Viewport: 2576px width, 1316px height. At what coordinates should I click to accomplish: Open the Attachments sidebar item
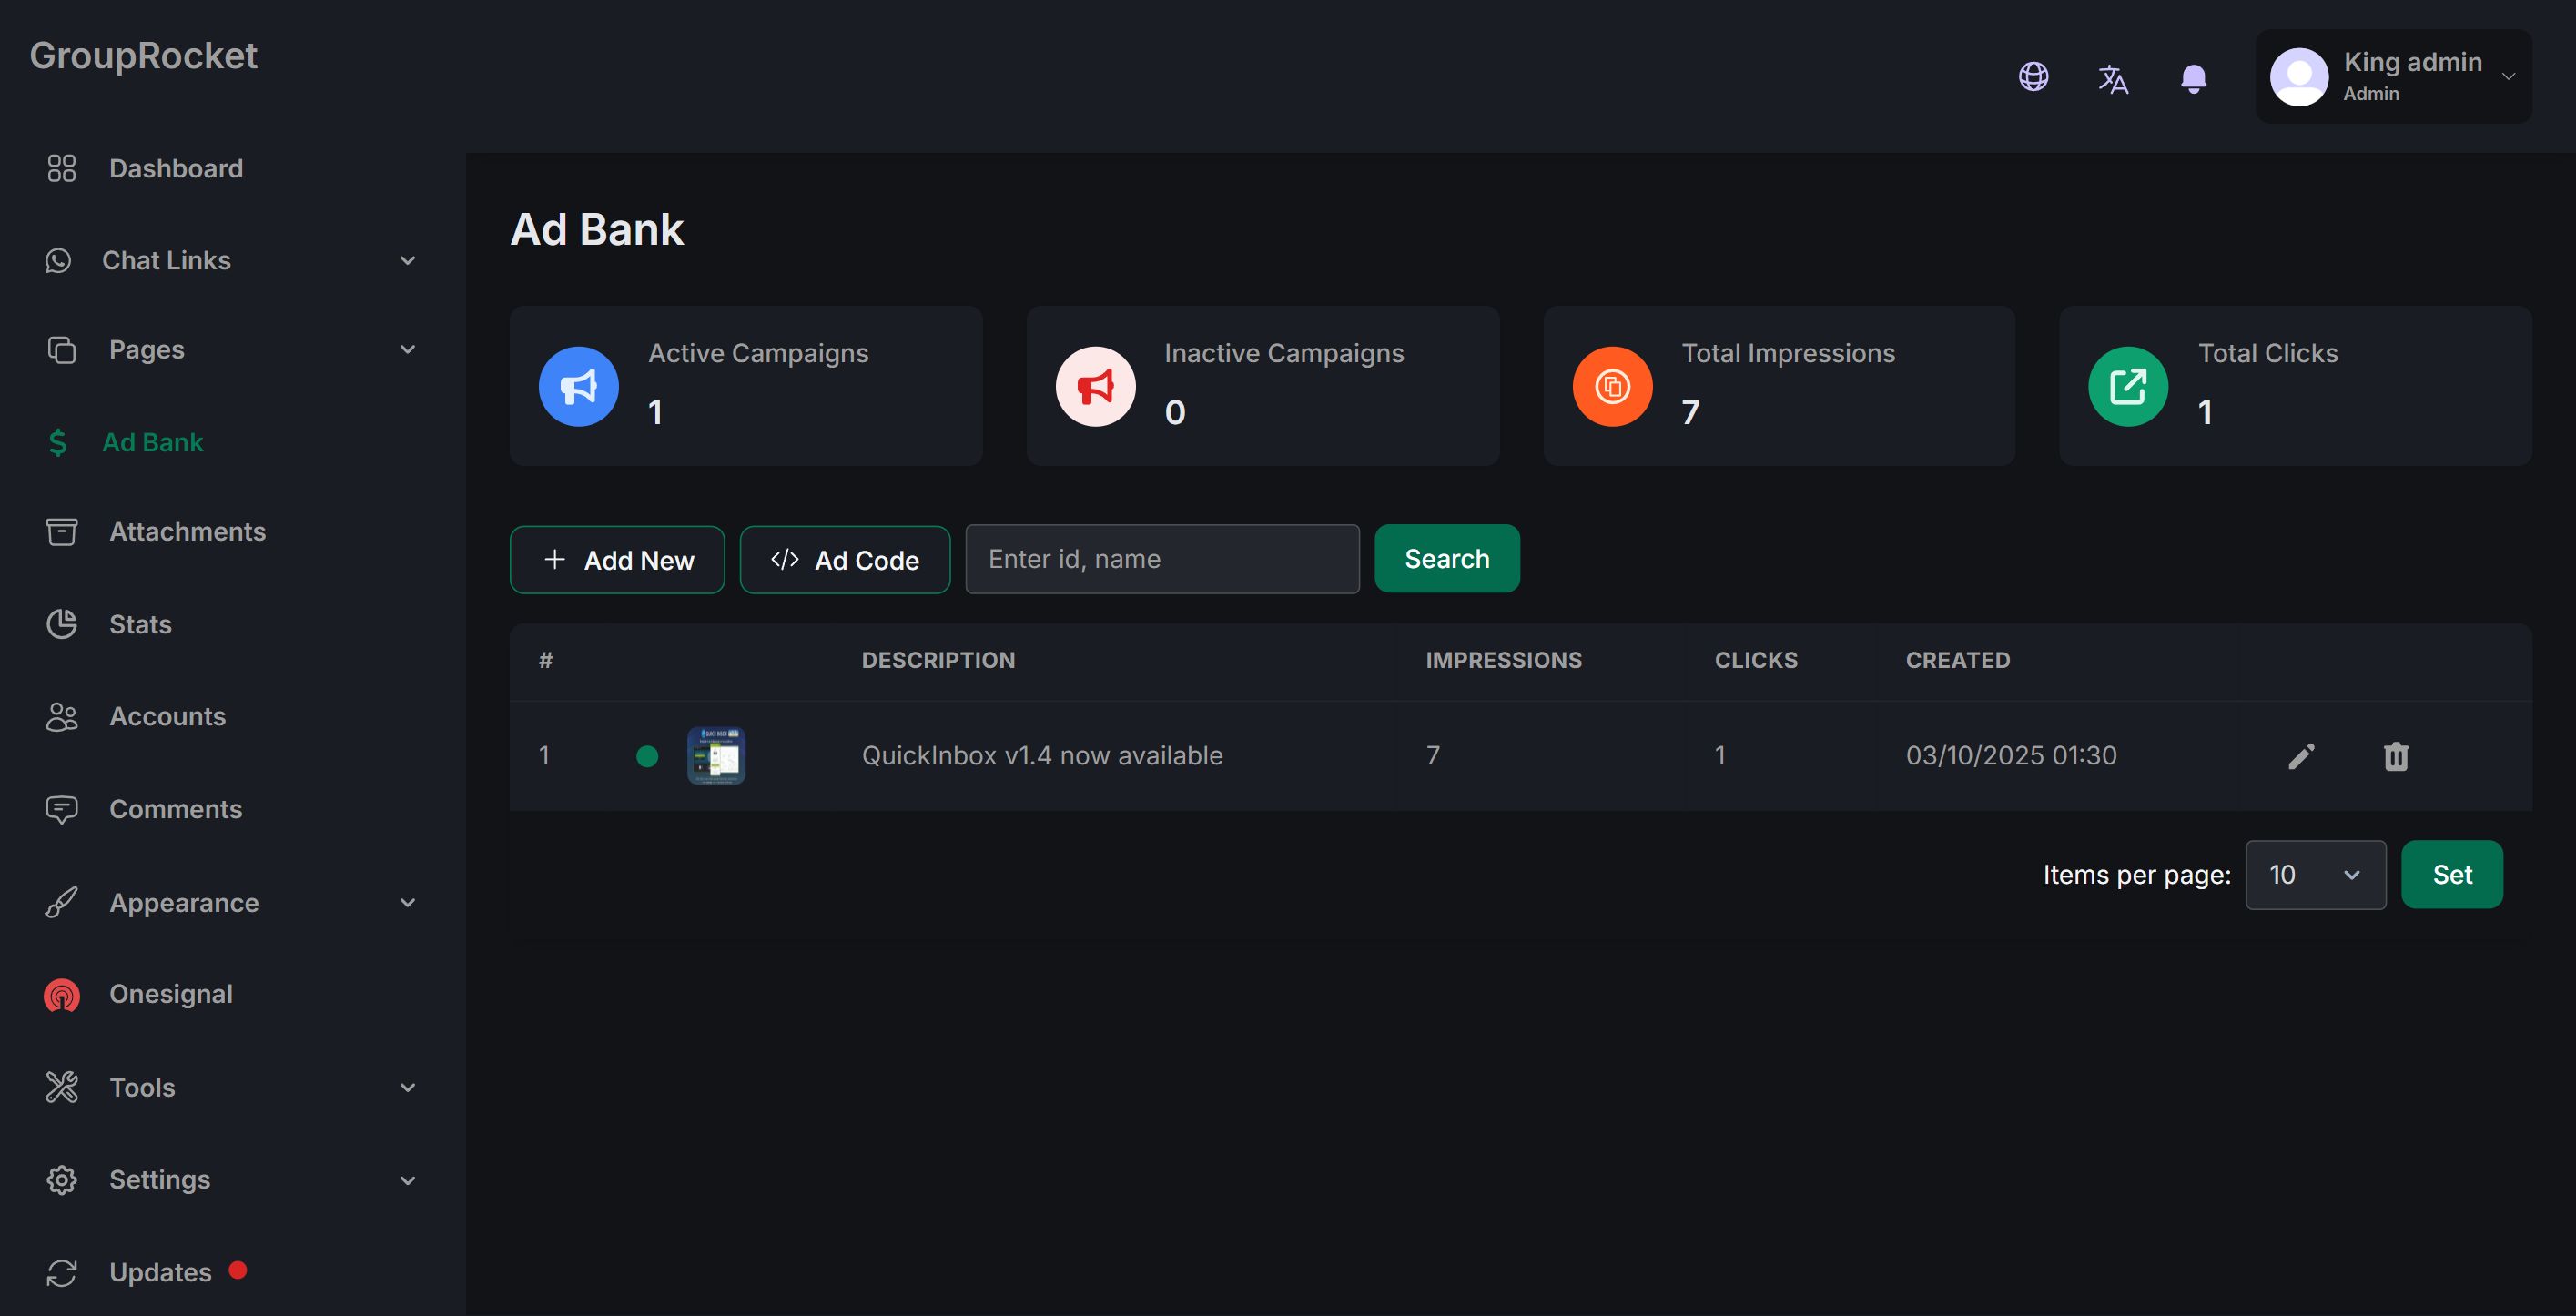point(187,532)
